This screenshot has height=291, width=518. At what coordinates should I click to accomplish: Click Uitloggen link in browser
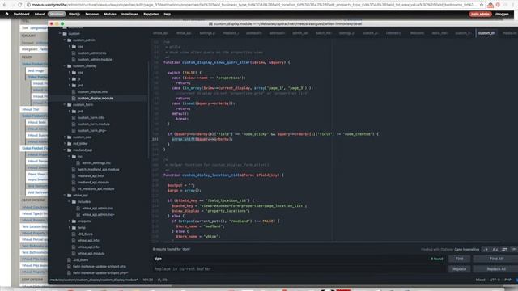pos(501,15)
